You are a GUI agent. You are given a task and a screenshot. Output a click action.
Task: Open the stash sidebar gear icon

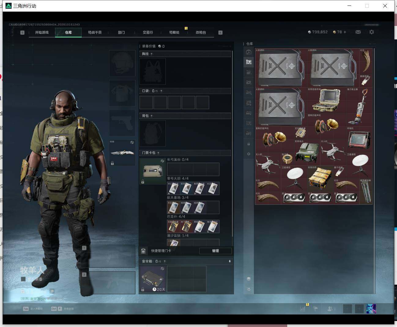tap(249, 154)
